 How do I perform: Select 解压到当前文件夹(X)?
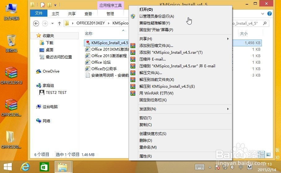pyautogui.click(x=180, y=79)
